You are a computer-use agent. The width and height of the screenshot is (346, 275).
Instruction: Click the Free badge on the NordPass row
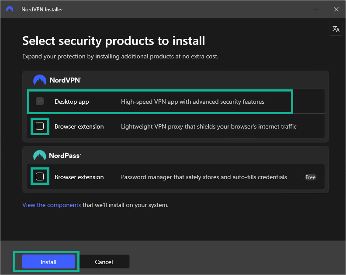(x=310, y=177)
